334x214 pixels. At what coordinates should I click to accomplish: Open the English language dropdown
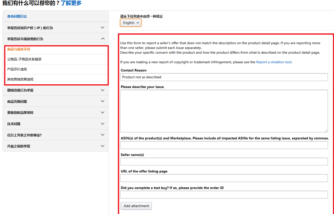(x=131, y=23)
